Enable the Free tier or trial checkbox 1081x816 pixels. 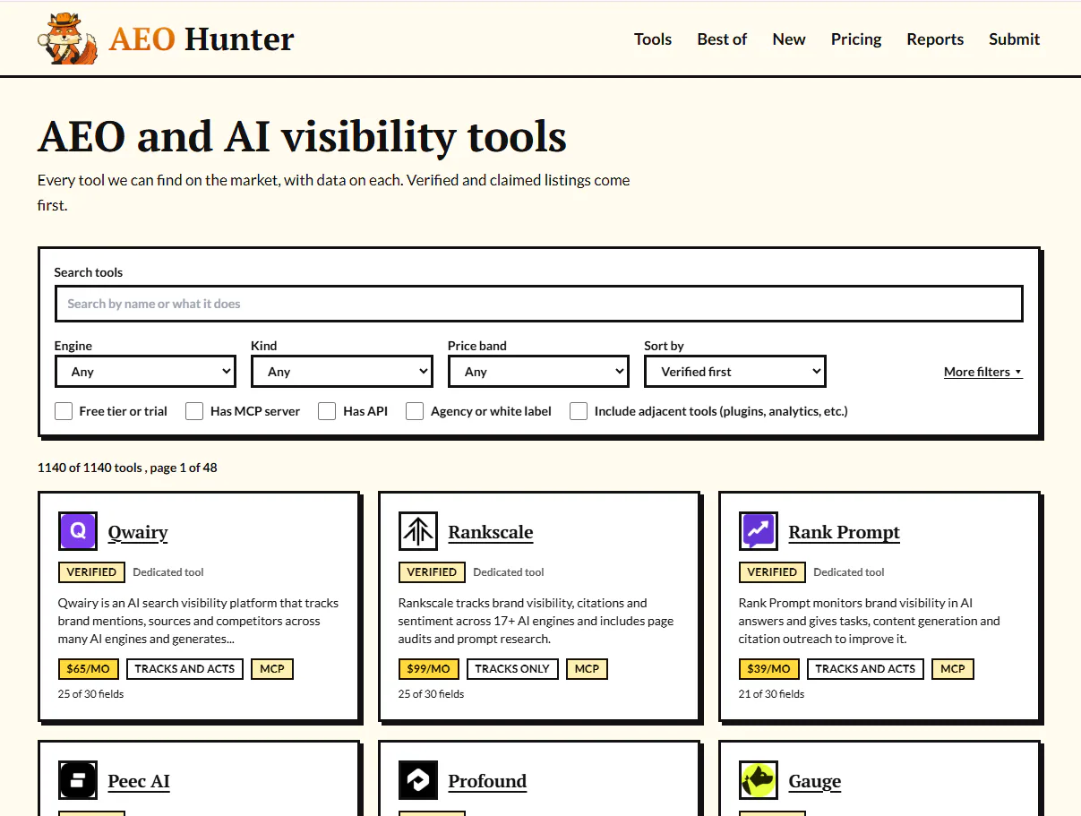[64, 411]
